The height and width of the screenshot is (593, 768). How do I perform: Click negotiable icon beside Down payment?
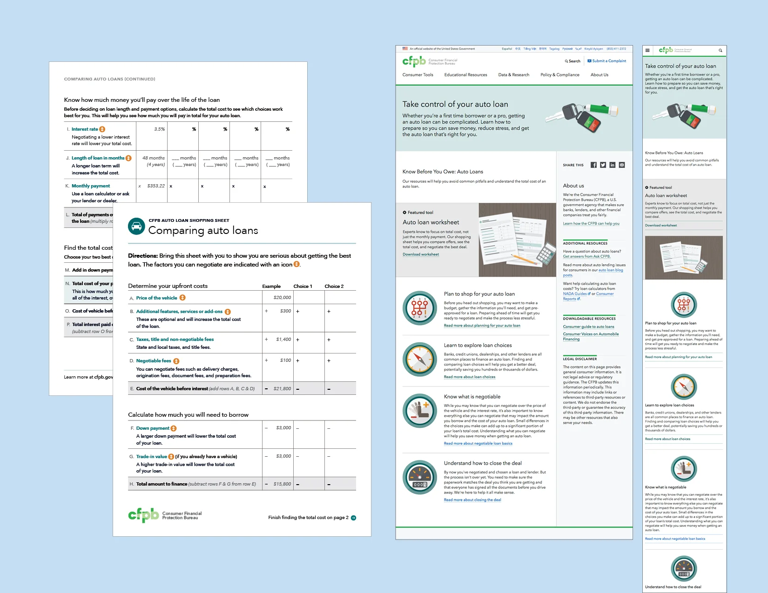(174, 428)
